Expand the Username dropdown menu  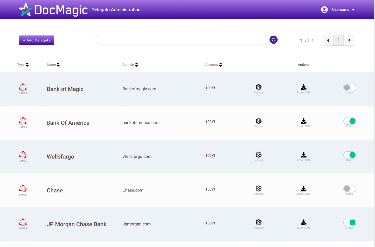(x=353, y=10)
